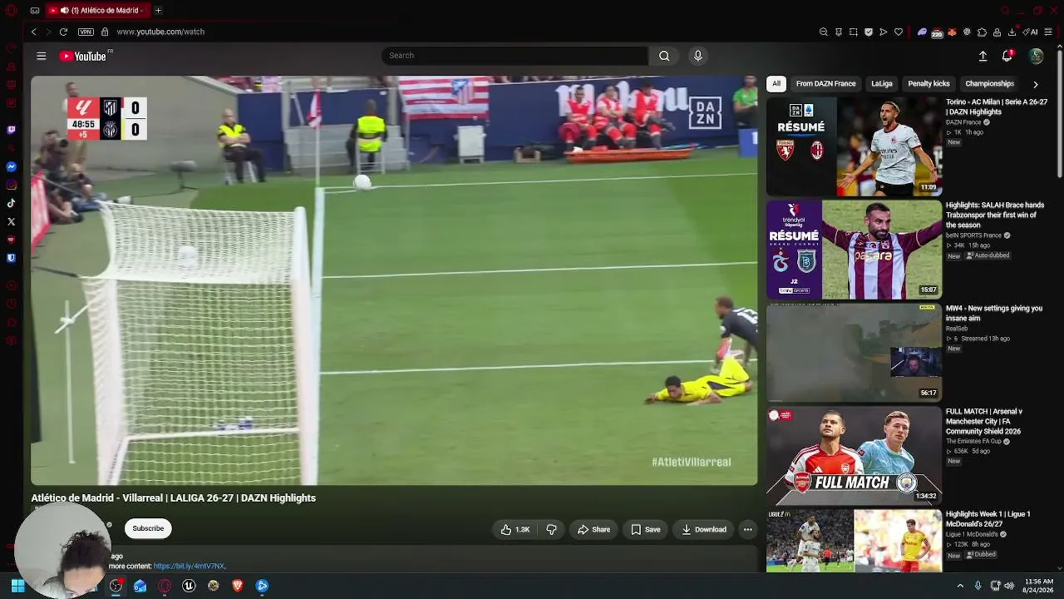Save the video to a playlist
The image size is (1064, 599).
point(646,529)
